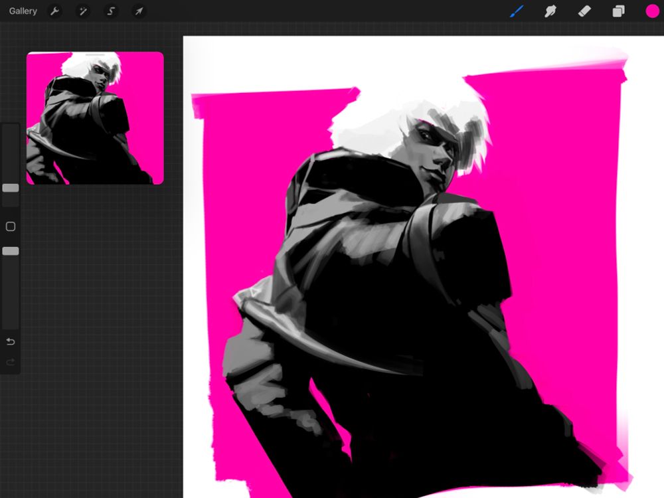Adjust the brush opacity slider handle

(11, 251)
